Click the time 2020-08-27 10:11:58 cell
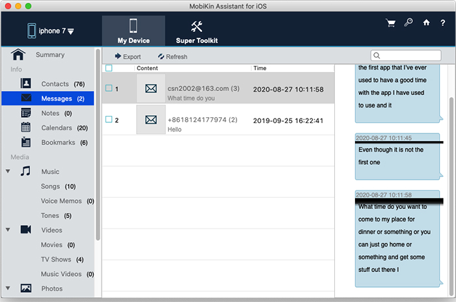The image size is (456, 302). coord(288,90)
